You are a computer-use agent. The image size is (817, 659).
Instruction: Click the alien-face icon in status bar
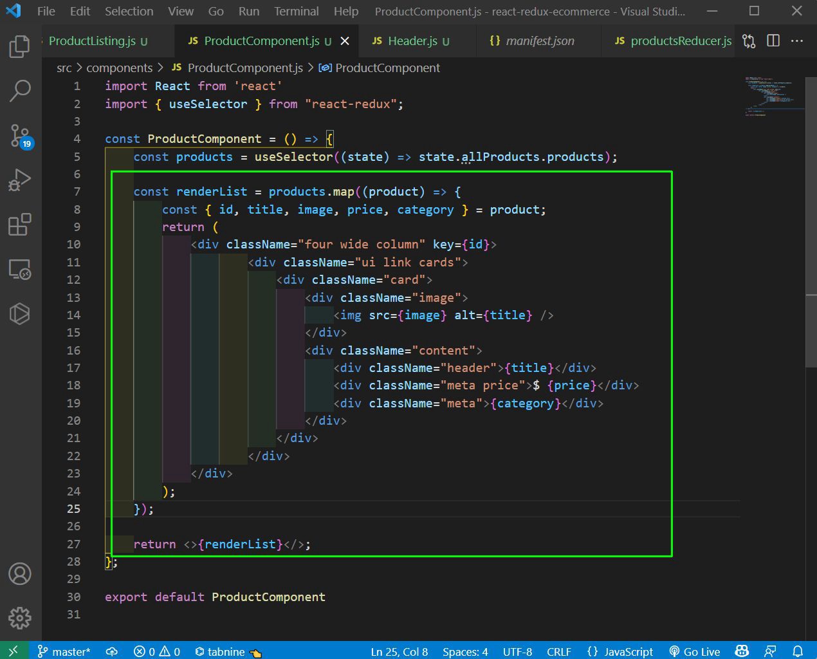742,651
